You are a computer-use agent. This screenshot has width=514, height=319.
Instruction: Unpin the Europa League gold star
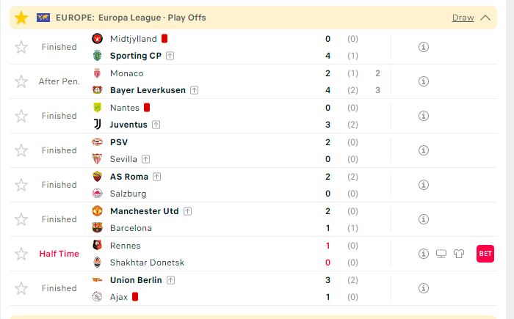21,18
